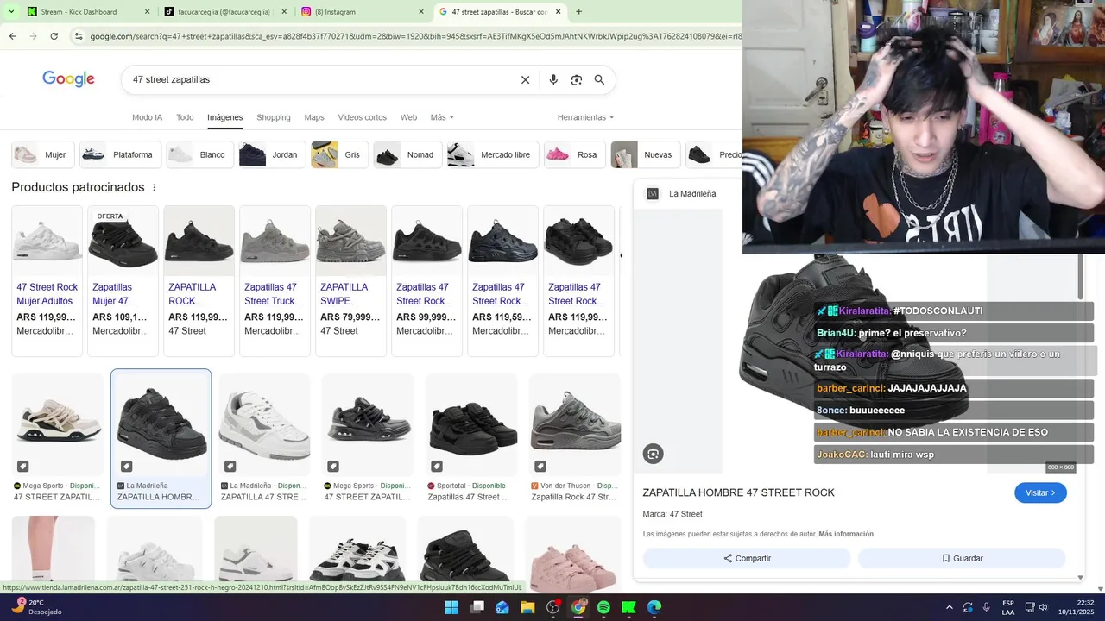The width and height of the screenshot is (1105, 621).
Task: Filter images by Mujer chip
Action: 41,155
